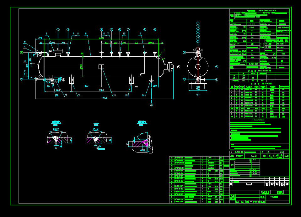Click the 480 dimension under the end view
Image resolution: width=301 pixels, height=217 pixels.
click(x=198, y=86)
